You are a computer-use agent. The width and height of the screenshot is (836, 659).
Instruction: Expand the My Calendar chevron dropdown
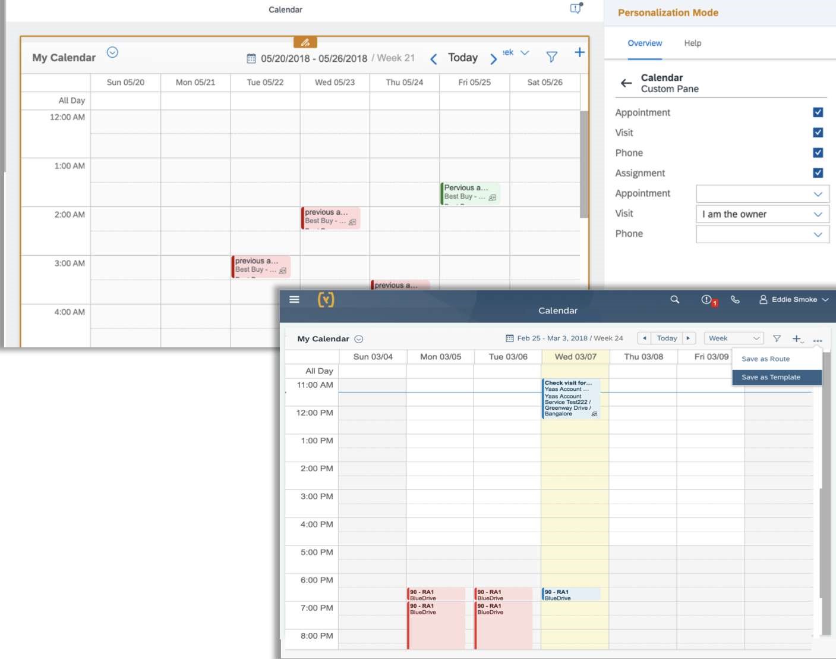(359, 338)
